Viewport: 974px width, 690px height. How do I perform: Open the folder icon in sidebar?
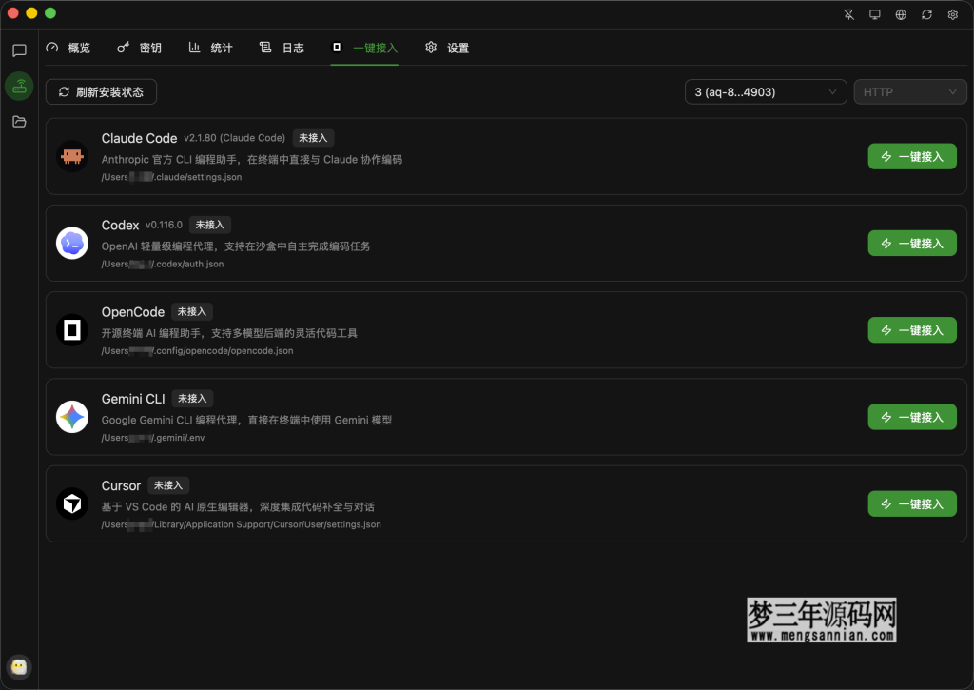[x=19, y=121]
